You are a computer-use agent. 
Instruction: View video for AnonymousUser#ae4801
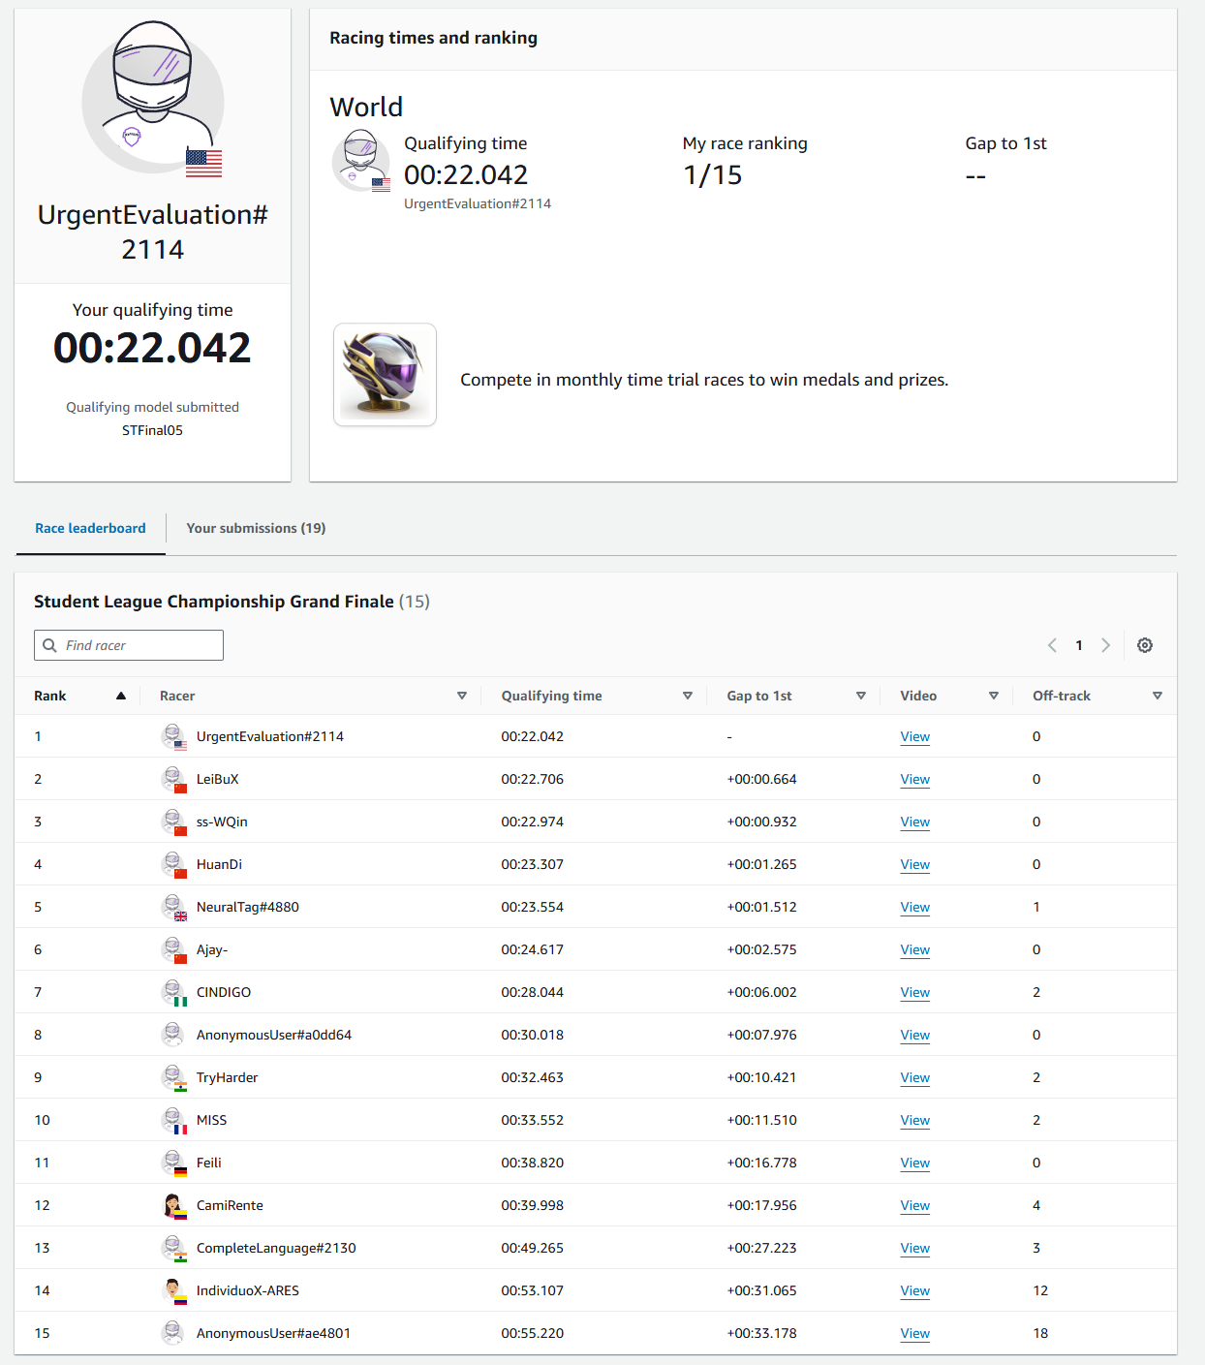pyautogui.click(x=914, y=1333)
